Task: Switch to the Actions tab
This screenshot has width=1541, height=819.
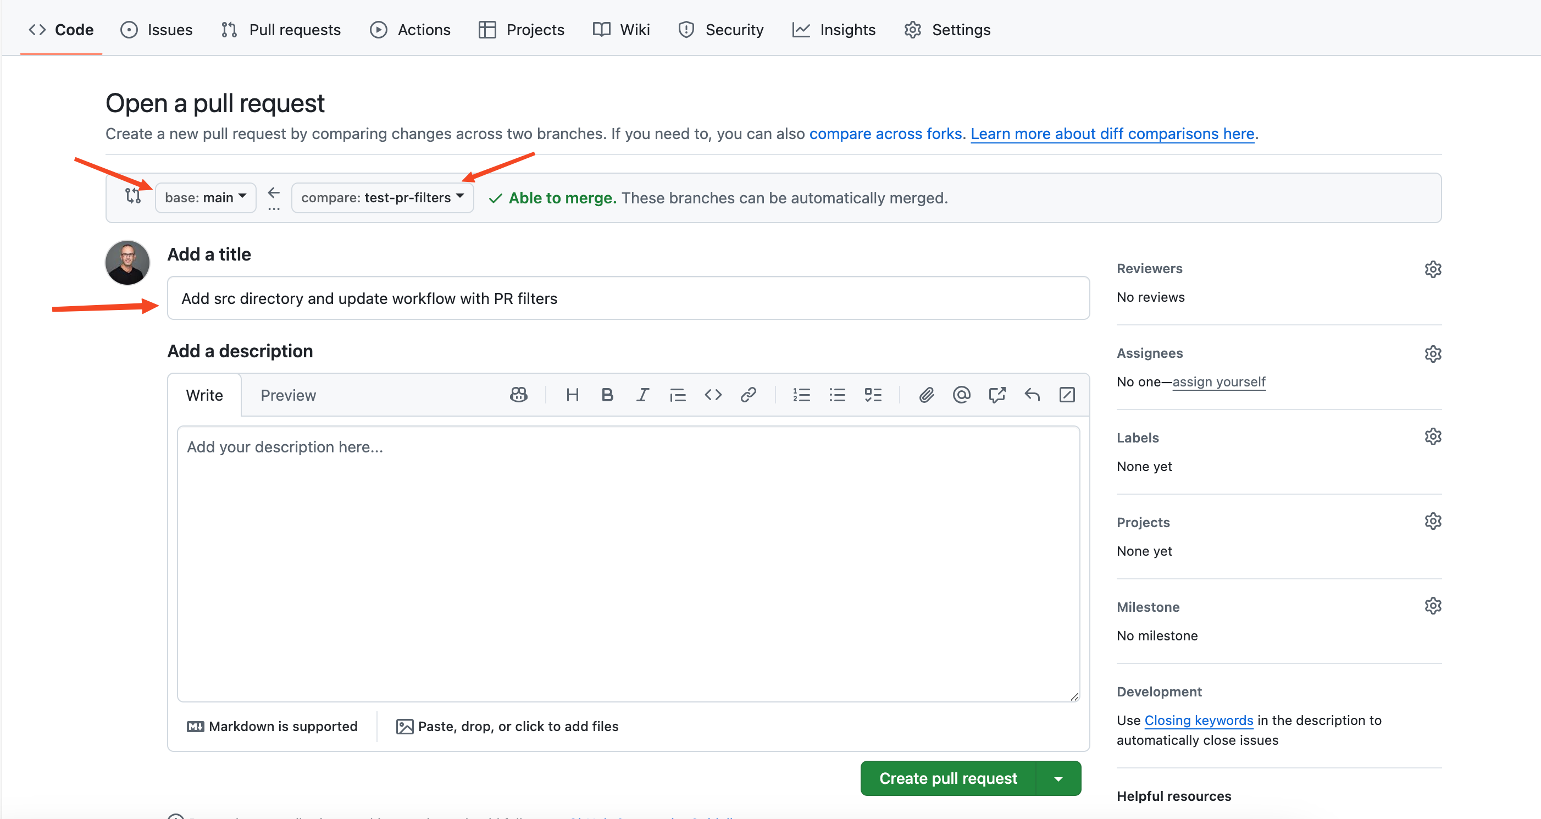Action: click(410, 29)
